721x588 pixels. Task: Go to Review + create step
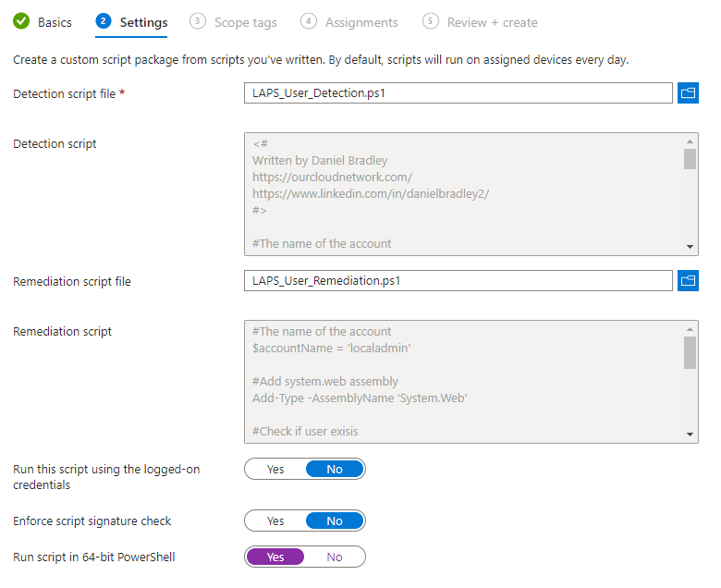click(492, 22)
